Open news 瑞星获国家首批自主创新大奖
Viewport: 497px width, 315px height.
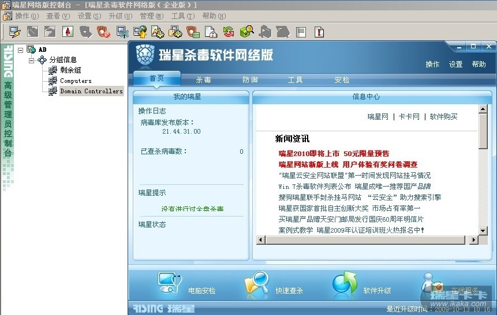point(349,208)
